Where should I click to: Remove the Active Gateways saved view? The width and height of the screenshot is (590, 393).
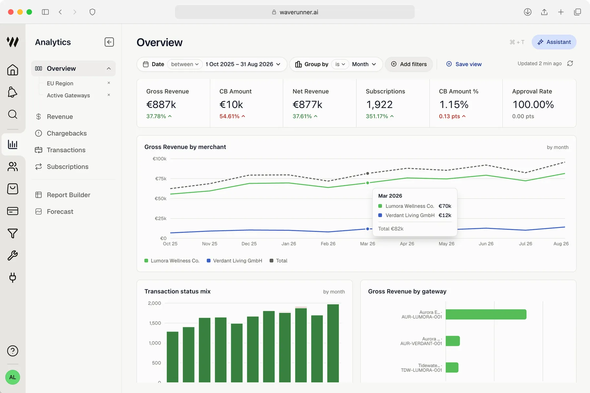[x=109, y=95]
